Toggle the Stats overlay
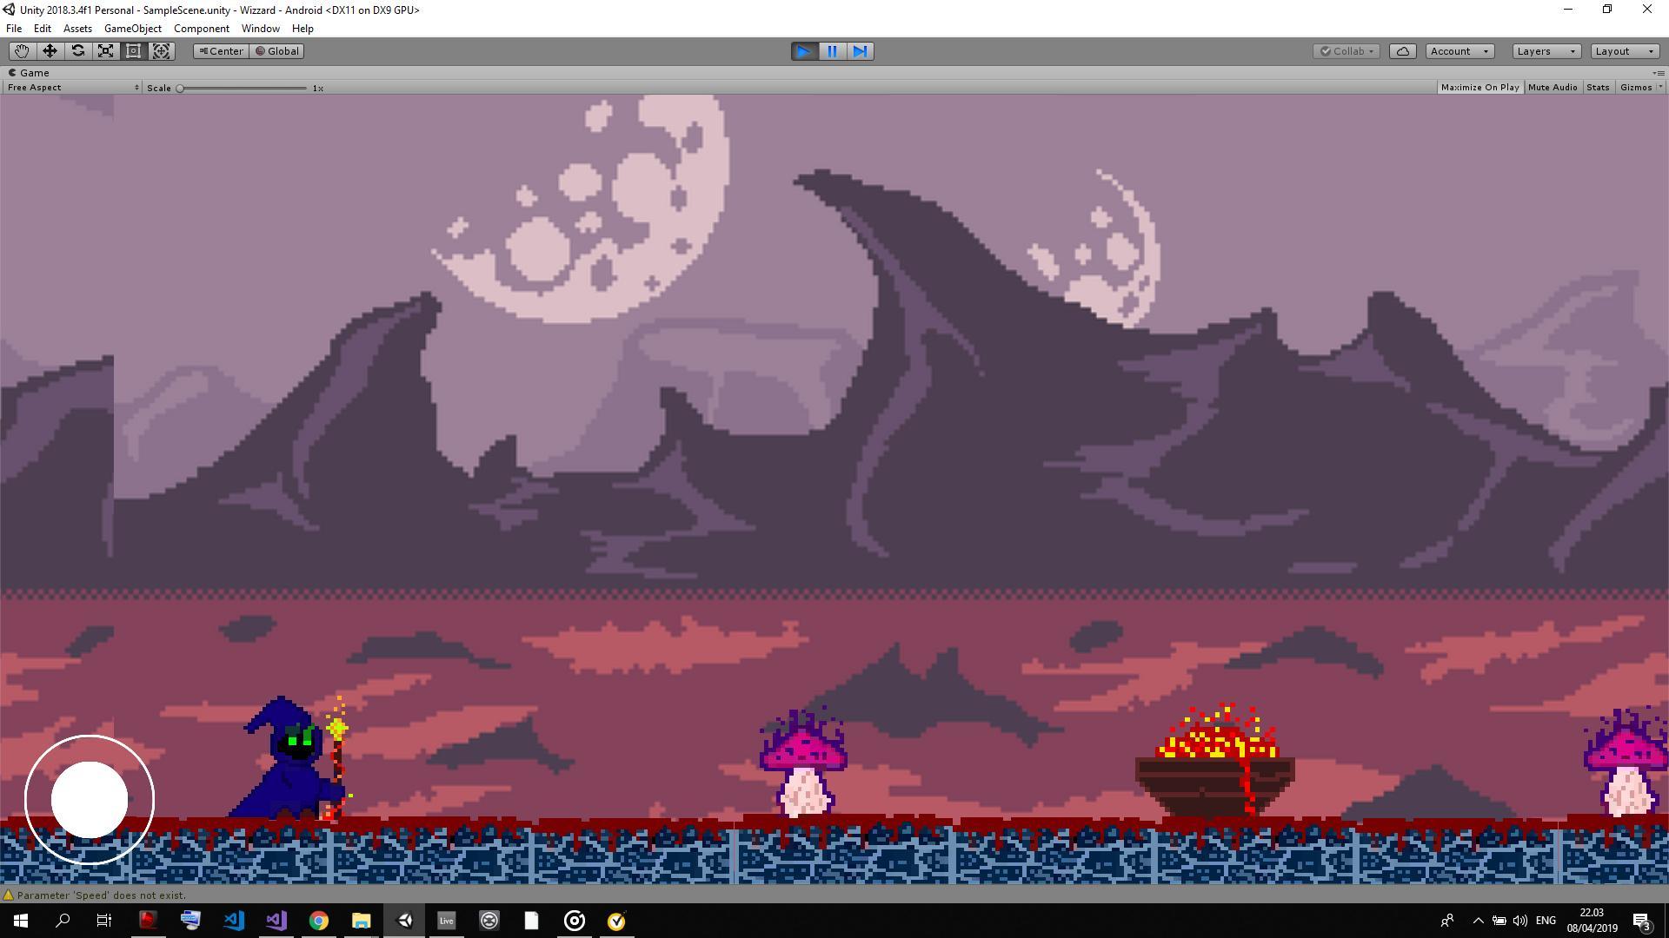Screen dimensions: 1669x938 pos(1597,88)
